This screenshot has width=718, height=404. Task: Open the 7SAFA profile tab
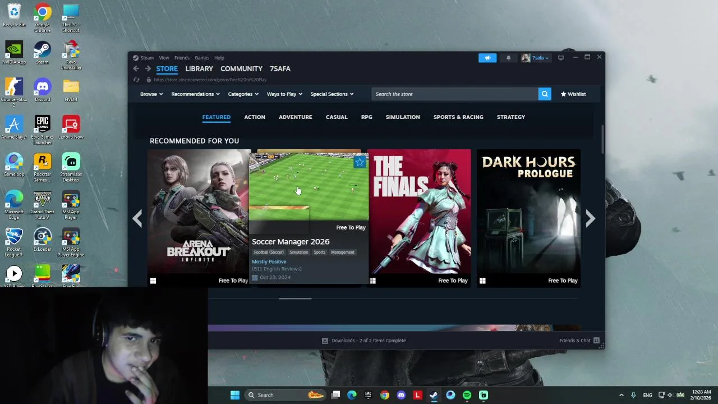tap(280, 68)
